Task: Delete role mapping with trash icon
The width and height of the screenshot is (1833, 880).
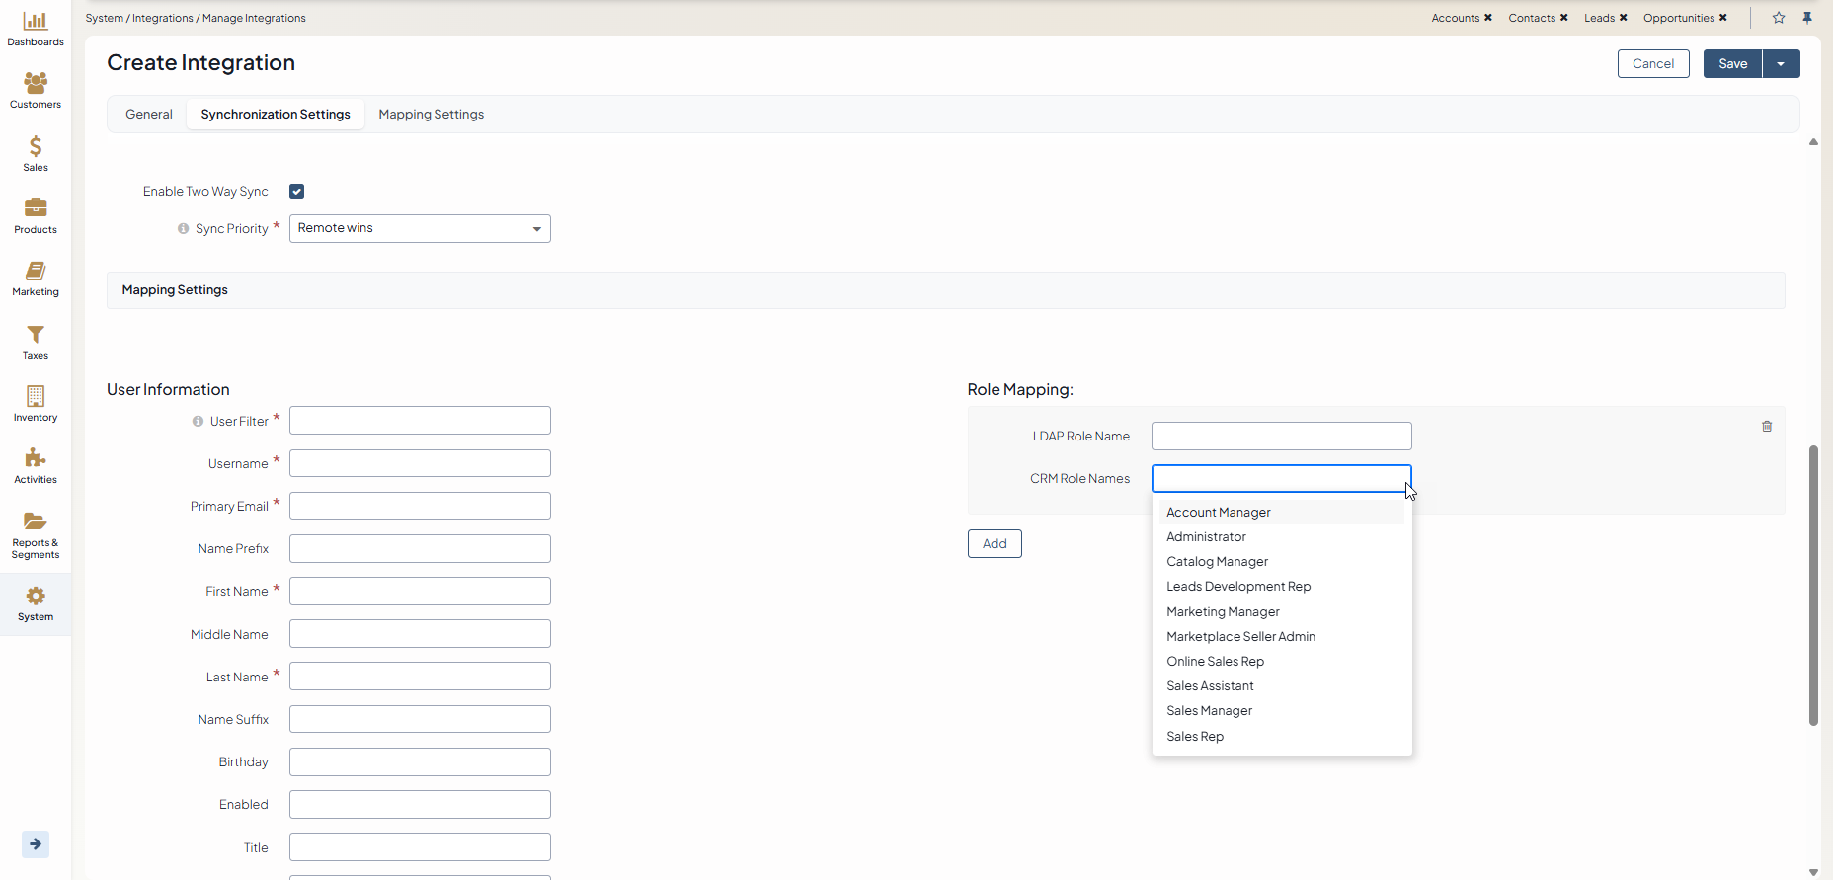Action: pos(1767,427)
